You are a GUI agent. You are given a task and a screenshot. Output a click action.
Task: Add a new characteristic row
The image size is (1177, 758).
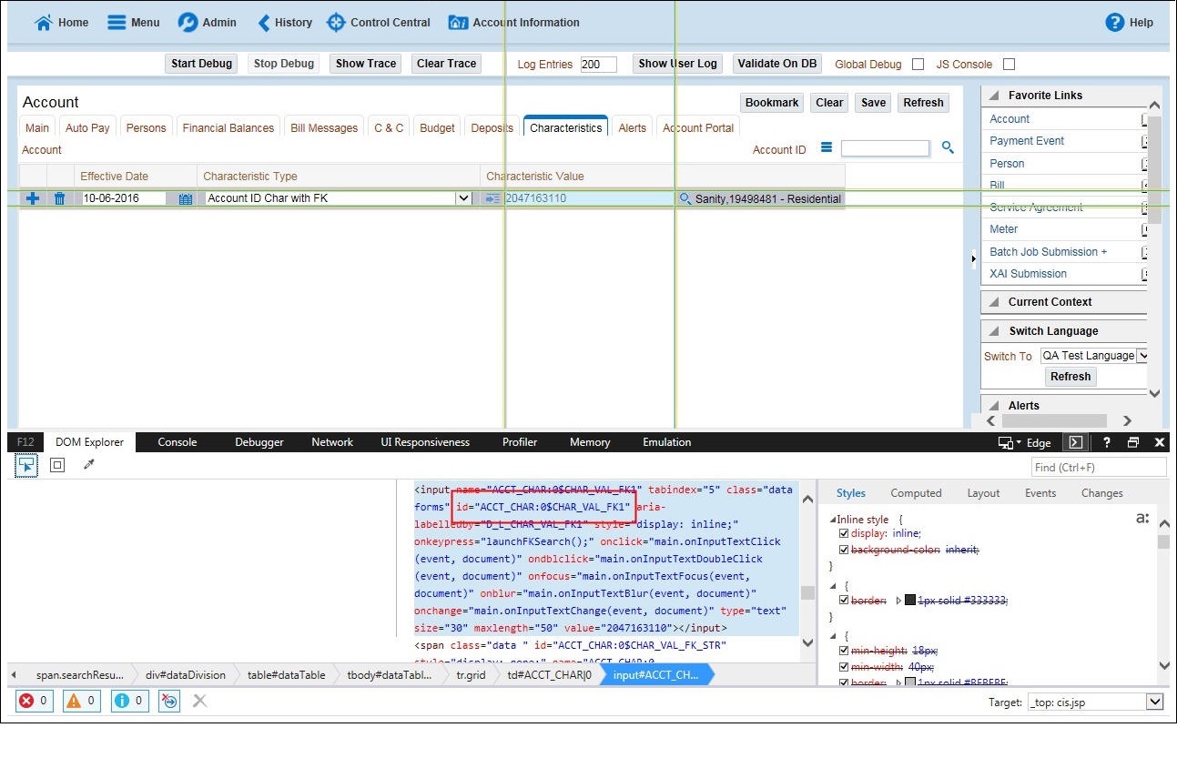[33, 197]
